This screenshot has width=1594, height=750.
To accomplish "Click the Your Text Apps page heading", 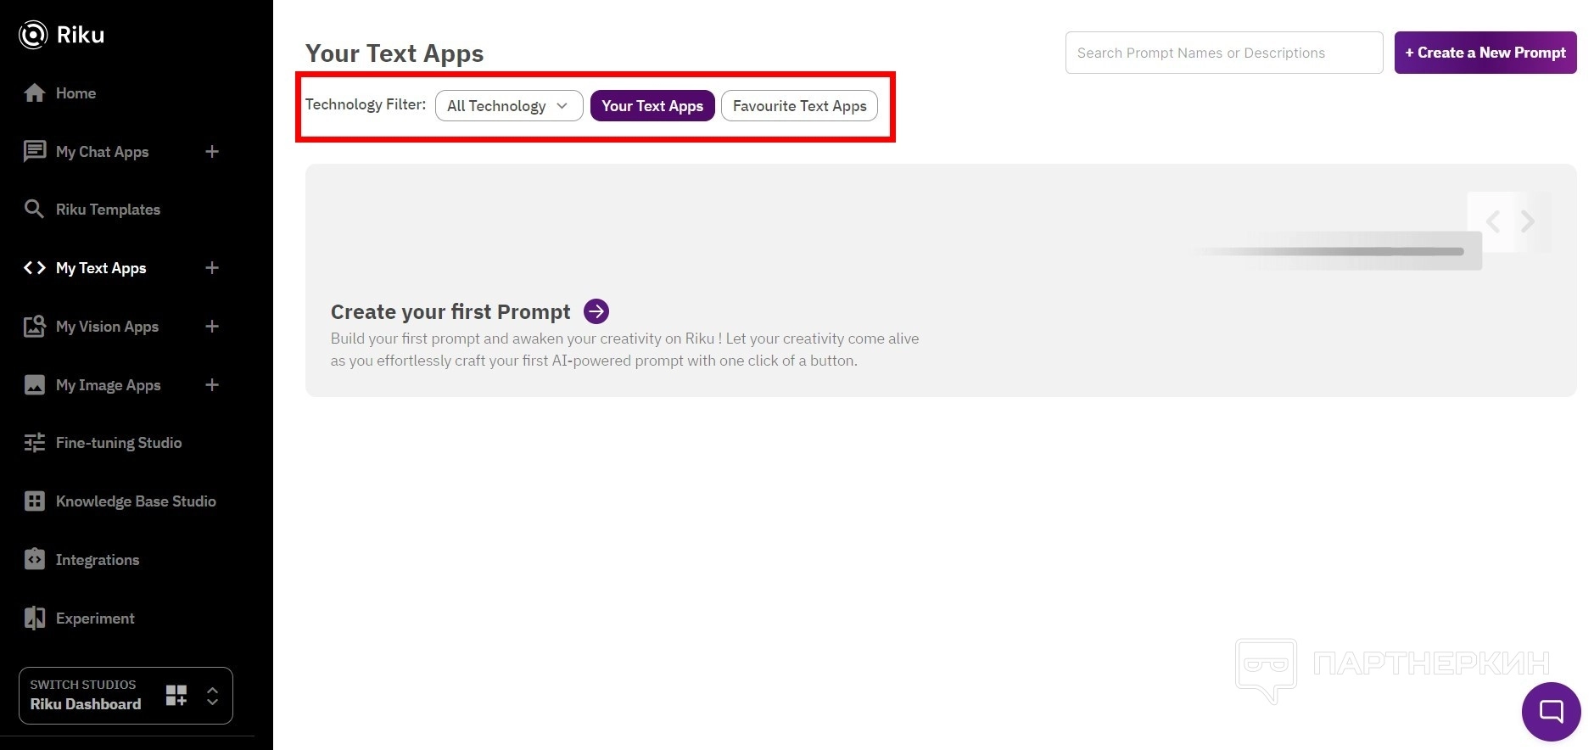I will [x=394, y=53].
